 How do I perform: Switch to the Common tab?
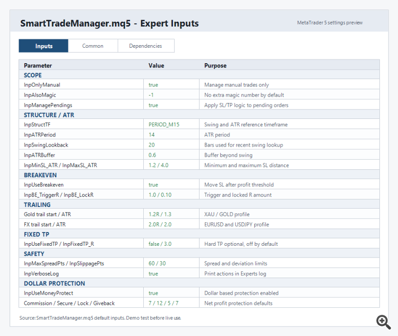93,46
